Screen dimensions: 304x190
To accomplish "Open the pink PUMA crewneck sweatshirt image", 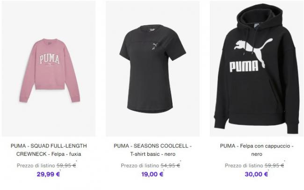I will tap(49, 68).
